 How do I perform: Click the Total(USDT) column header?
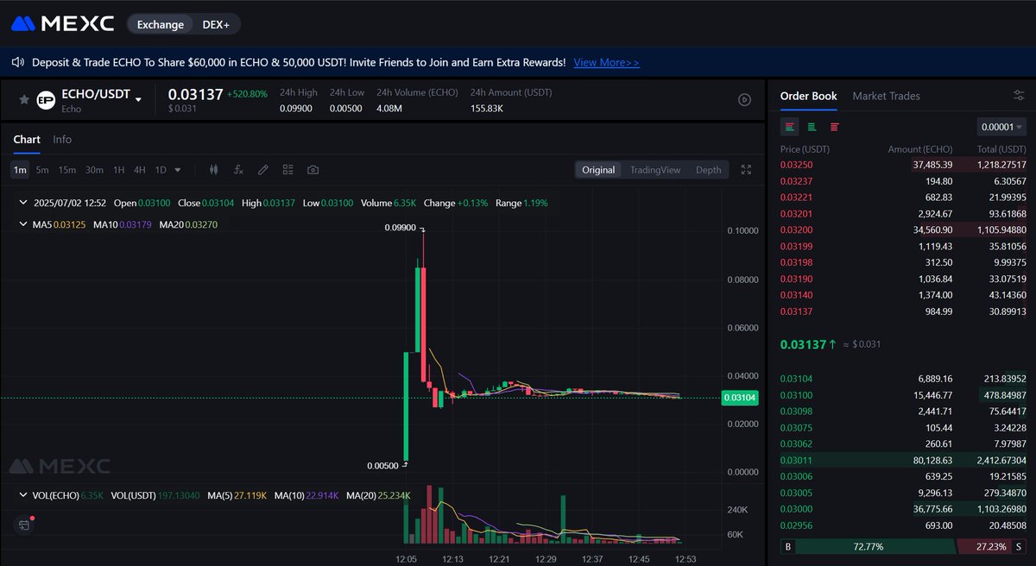click(1000, 149)
